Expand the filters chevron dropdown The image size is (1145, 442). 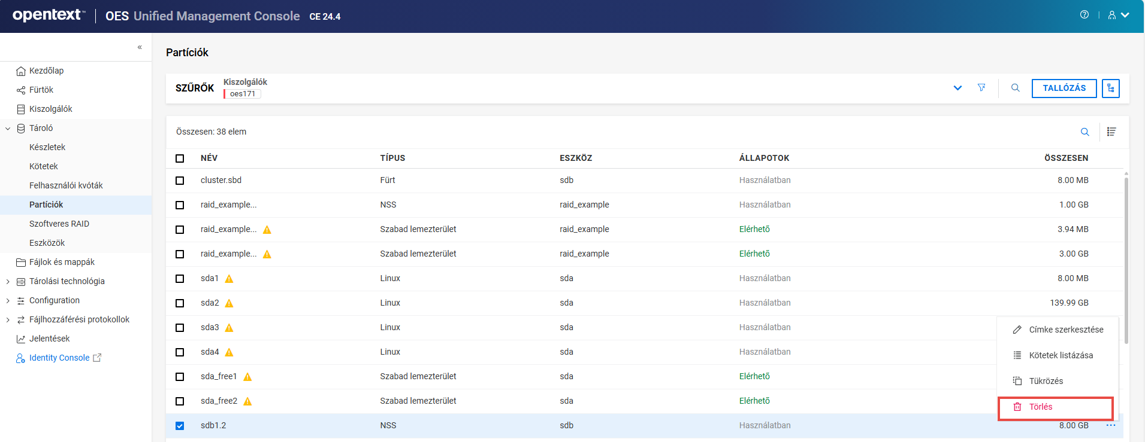tap(957, 88)
